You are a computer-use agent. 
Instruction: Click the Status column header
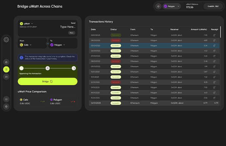pyautogui.click(x=113, y=29)
